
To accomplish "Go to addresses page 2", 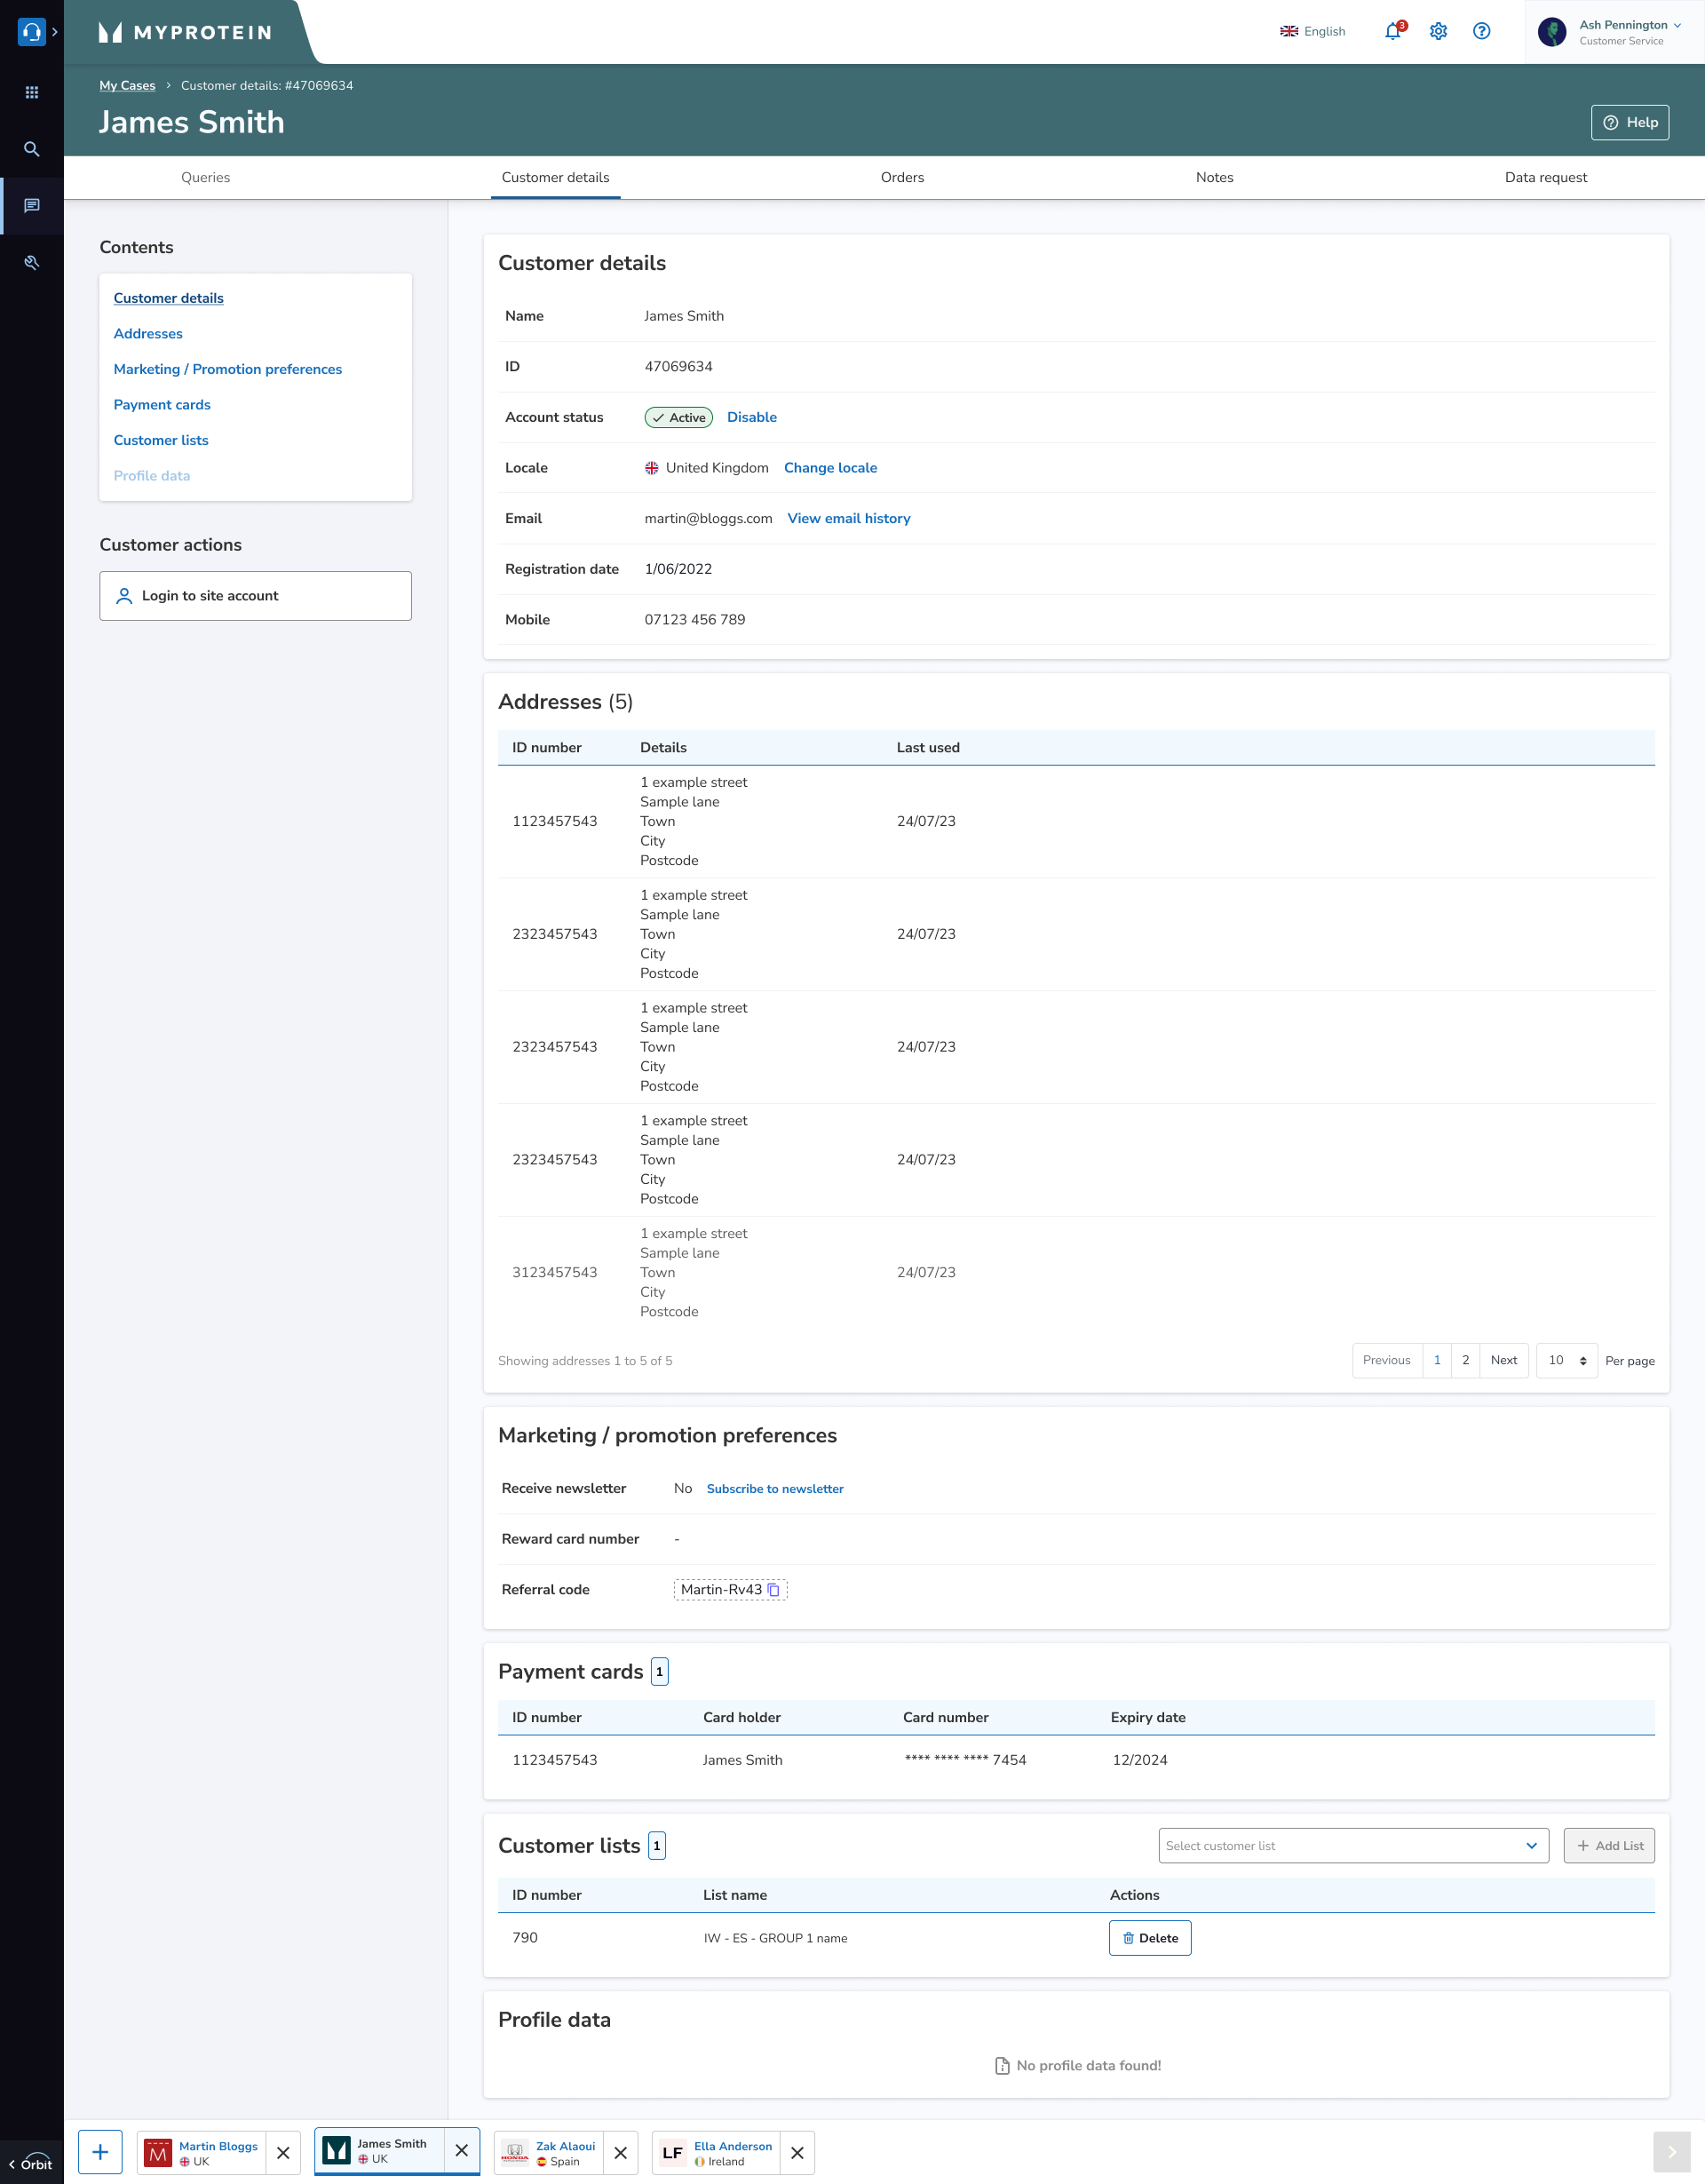I will [x=1465, y=1360].
